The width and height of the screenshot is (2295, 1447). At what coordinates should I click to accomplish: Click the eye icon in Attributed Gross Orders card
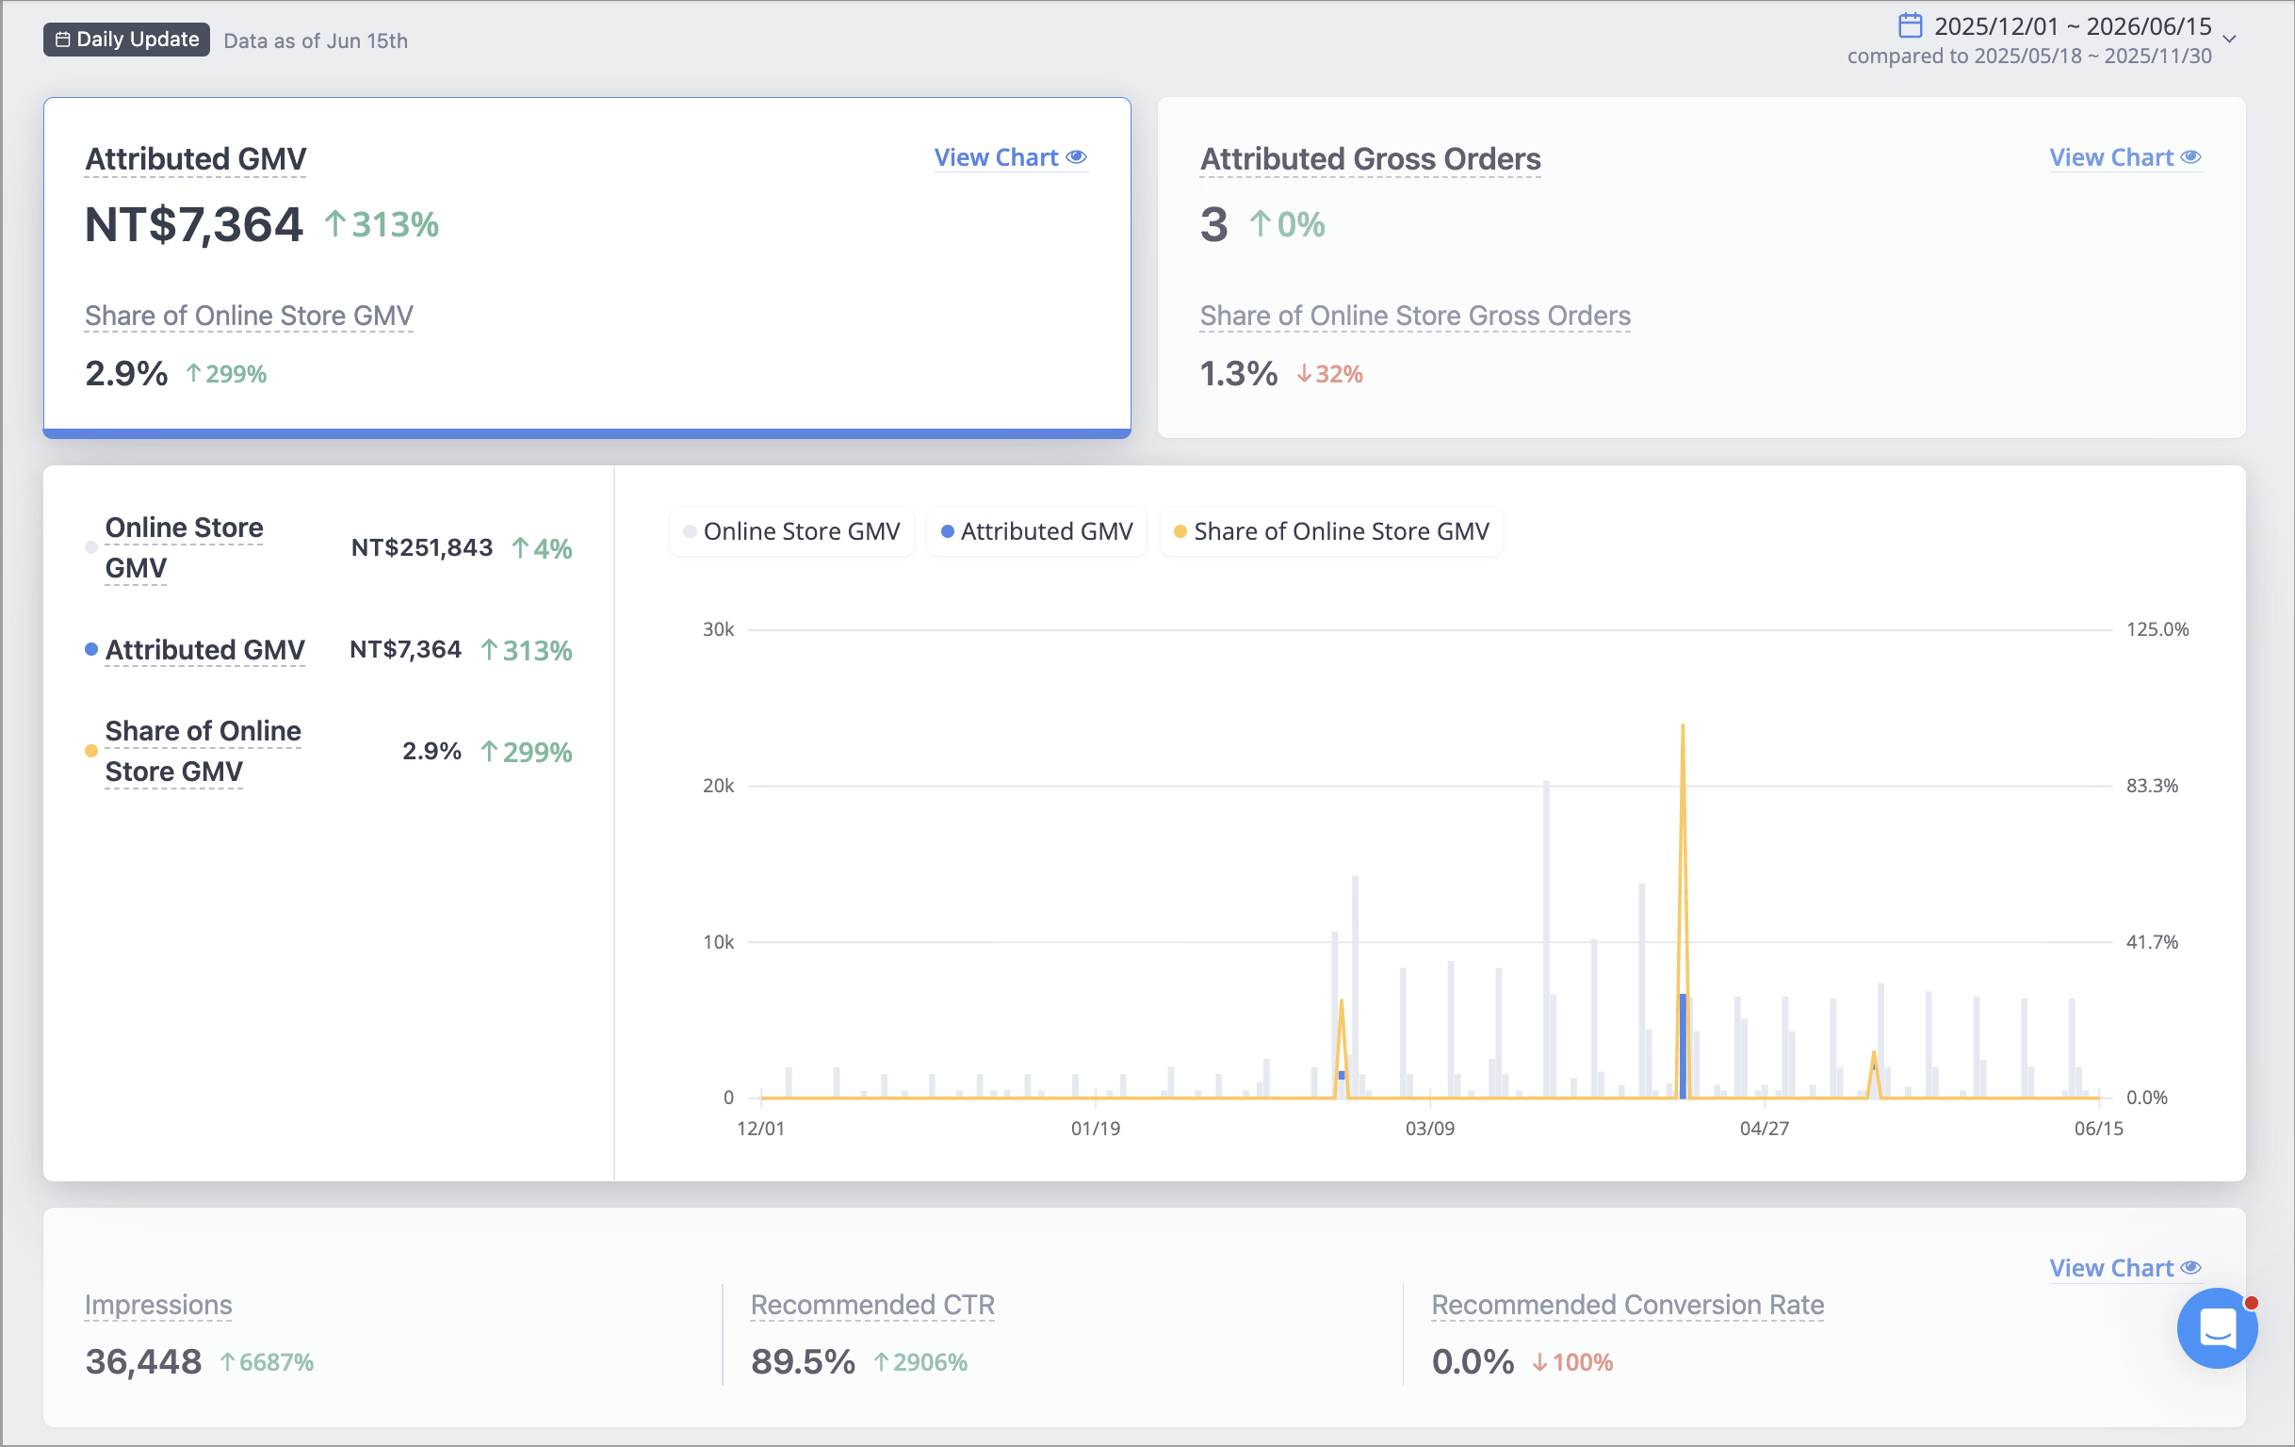point(2191,156)
